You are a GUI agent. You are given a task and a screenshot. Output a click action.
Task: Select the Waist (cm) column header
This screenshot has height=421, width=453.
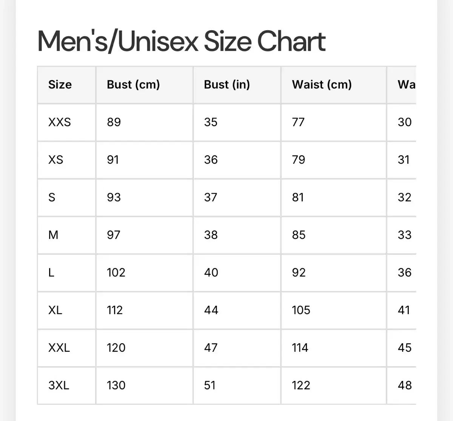point(322,84)
